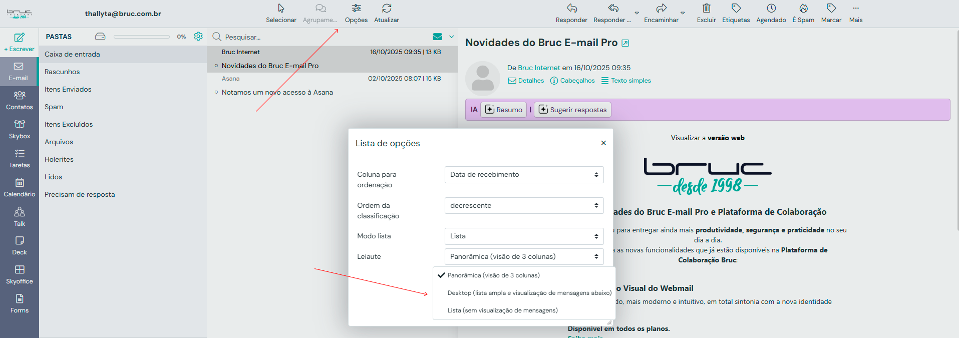Image resolution: width=959 pixels, height=338 pixels.
Task: Open the Ordem da classificação dropdown
Action: (x=524, y=206)
